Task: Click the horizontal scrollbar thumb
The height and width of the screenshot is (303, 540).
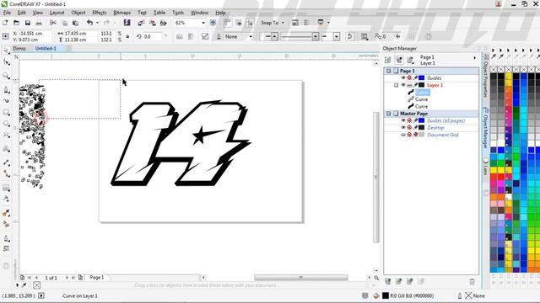Action: [301, 277]
